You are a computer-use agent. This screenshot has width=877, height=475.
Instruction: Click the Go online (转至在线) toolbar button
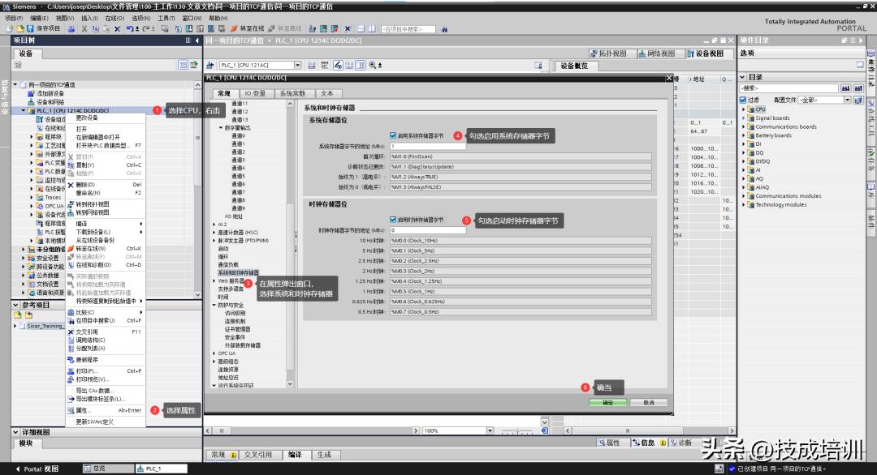coord(247,28)
